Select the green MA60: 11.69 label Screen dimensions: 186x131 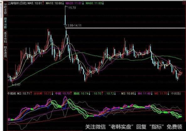pyautogui.click(x=94, y=3)
